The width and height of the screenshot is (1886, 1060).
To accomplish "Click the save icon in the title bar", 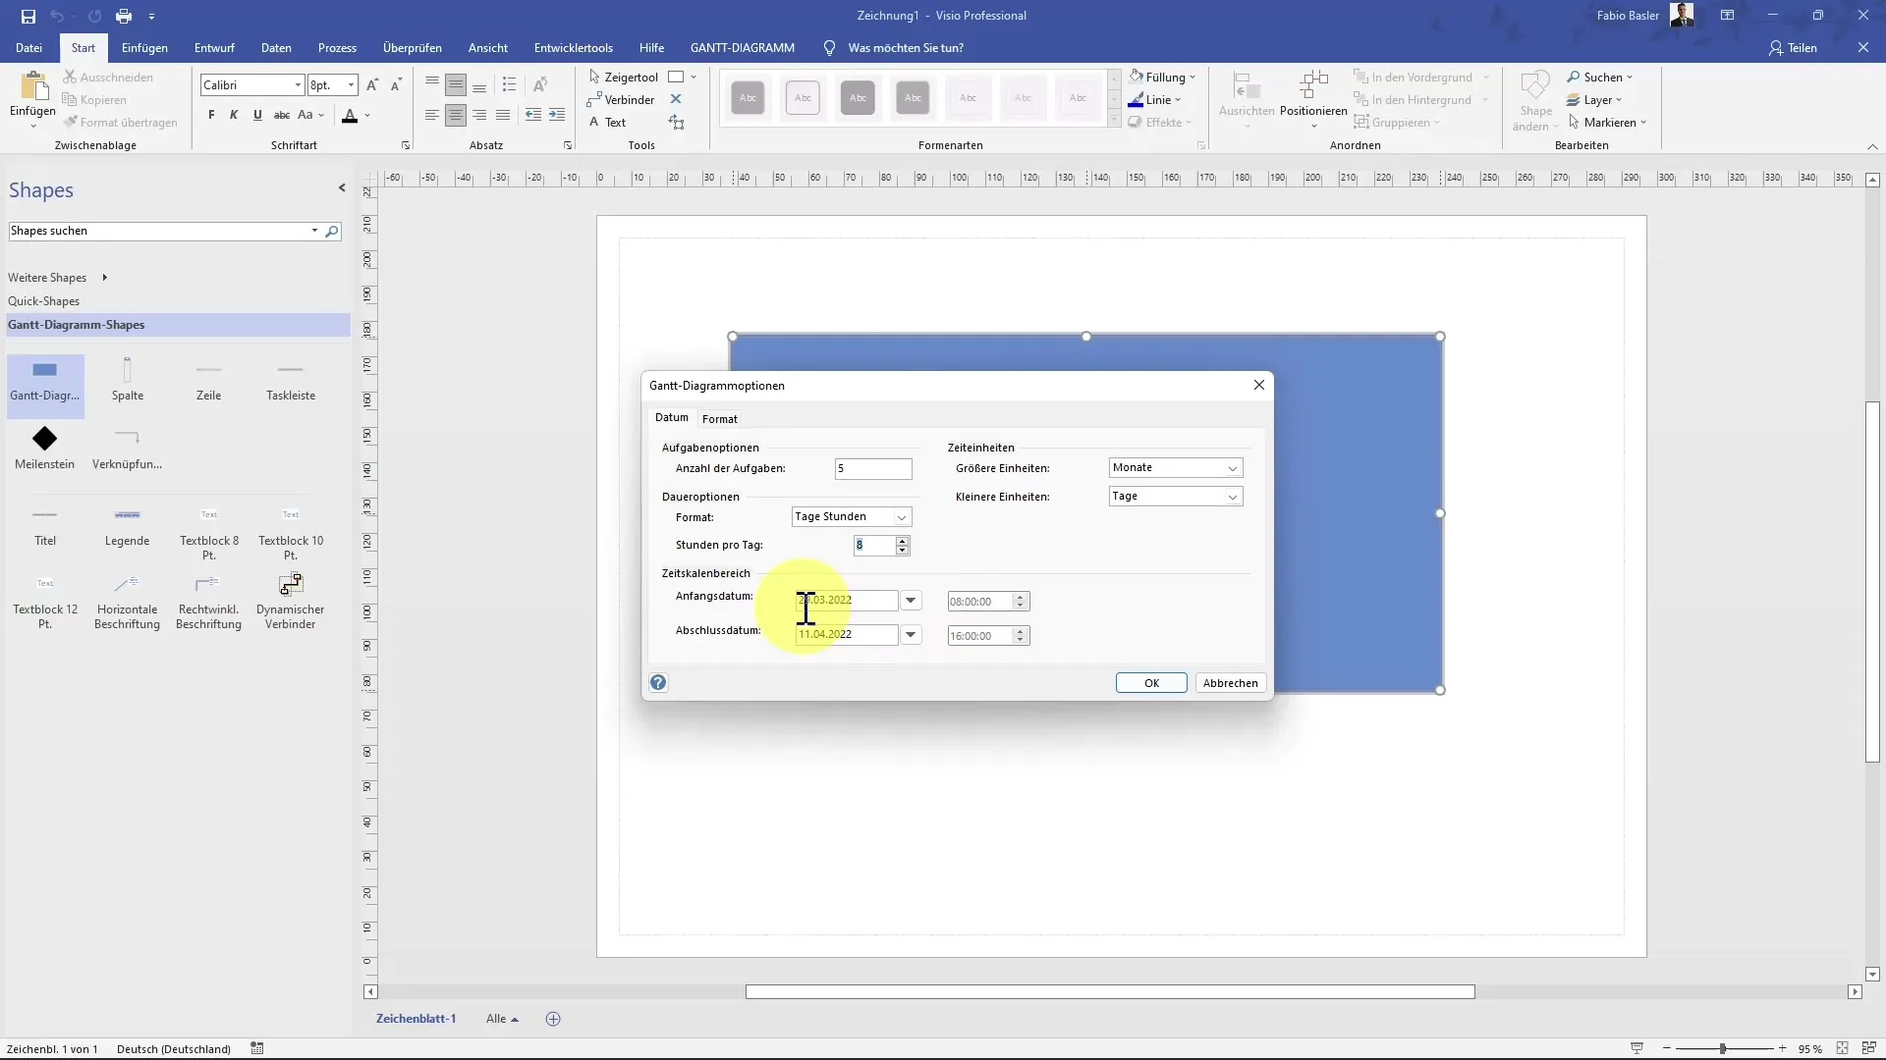I will [x=28, y=16].
